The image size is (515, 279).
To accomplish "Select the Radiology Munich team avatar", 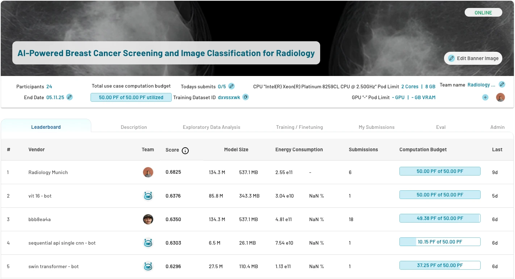I will (148, 172).
